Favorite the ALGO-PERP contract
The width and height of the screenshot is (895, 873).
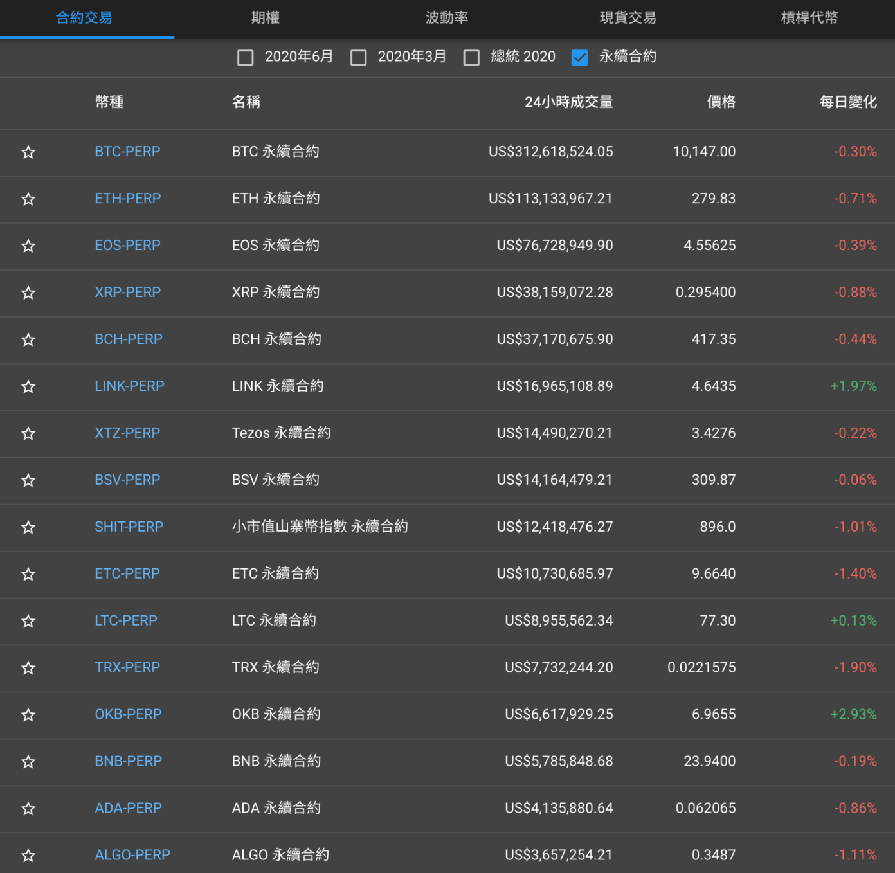point(28,856)
